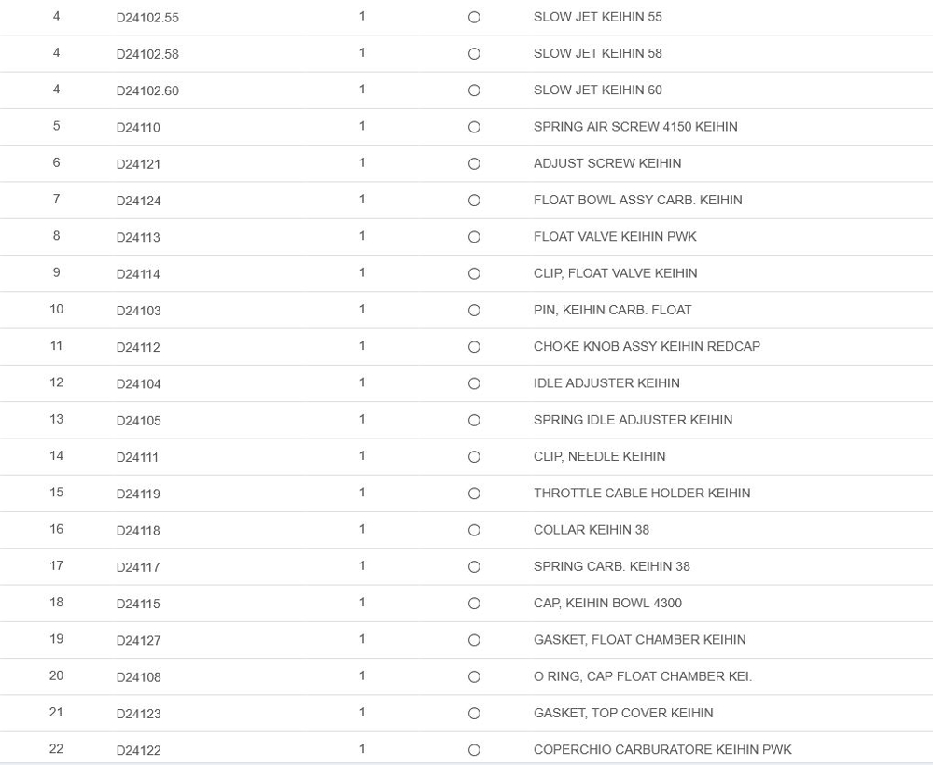Click CAP, KEIHIN BOWL 4300 text
This screenshot has width=933, height=765.
[607, 603]
